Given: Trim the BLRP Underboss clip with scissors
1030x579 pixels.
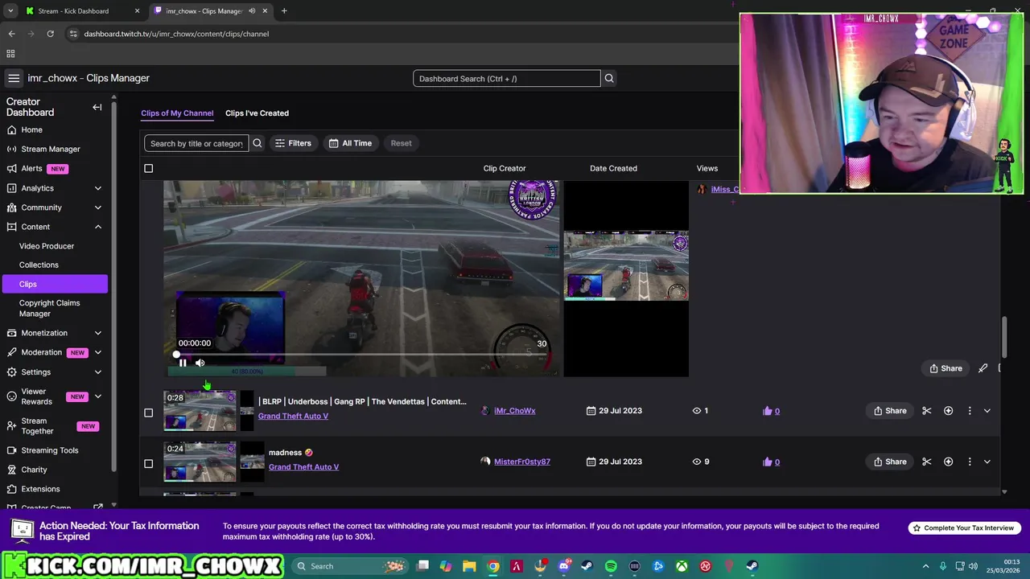Looking at the screenshot, I should (927, 411).
